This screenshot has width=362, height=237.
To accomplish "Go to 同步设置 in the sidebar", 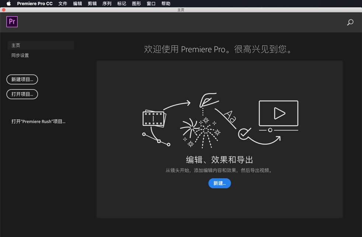I will tap(20, 55).
